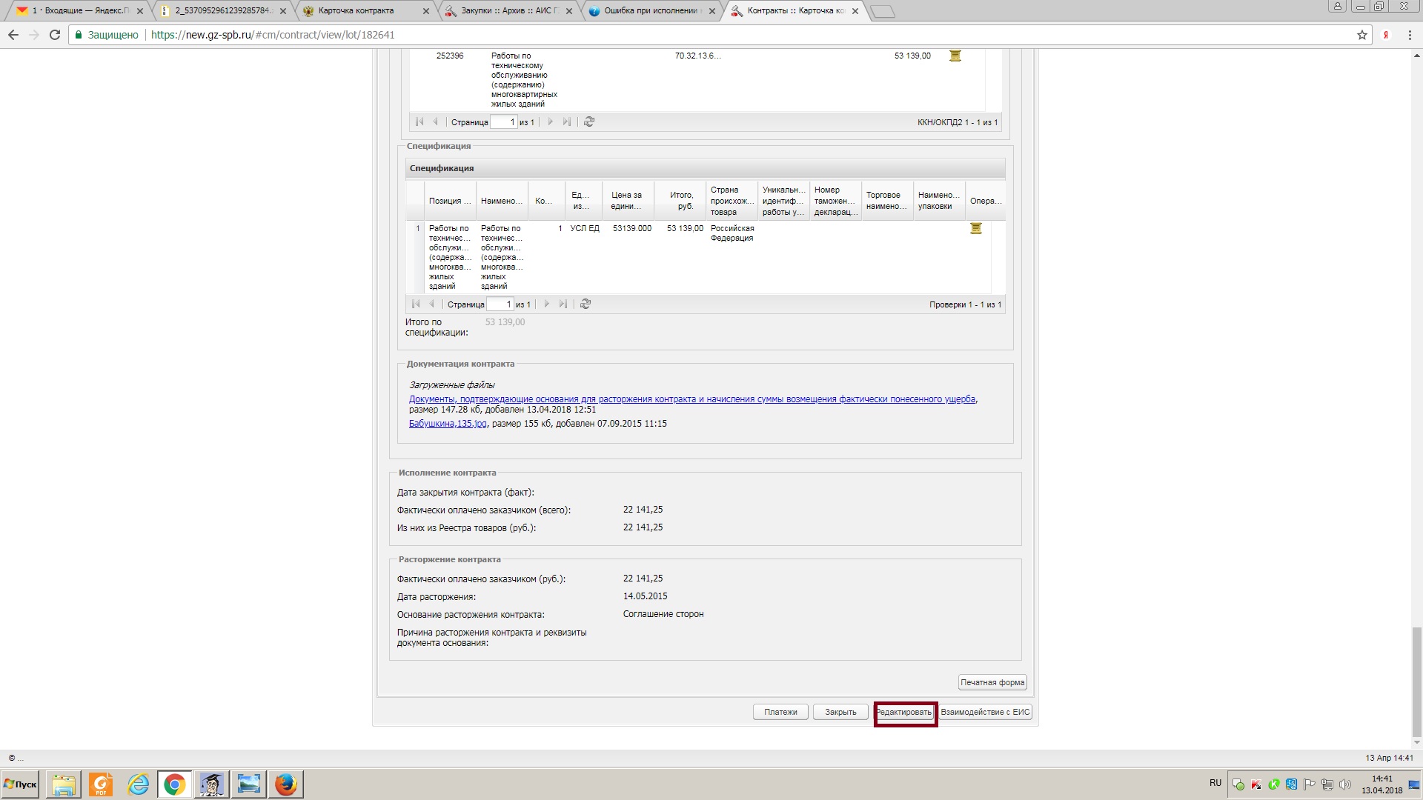Jump to the last page of the ККН/ОКПД2 grid
The image size is (1423, 800).
pyautogui.click(x=567, y=122)
